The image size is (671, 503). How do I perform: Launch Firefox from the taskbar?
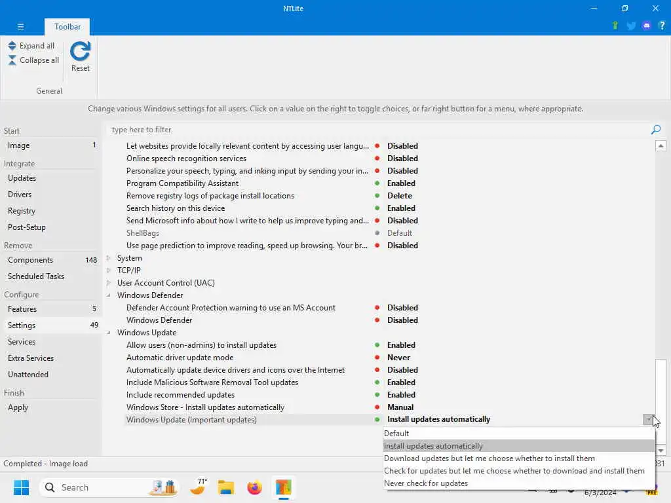pyautogui.click(x=255, y=487)
